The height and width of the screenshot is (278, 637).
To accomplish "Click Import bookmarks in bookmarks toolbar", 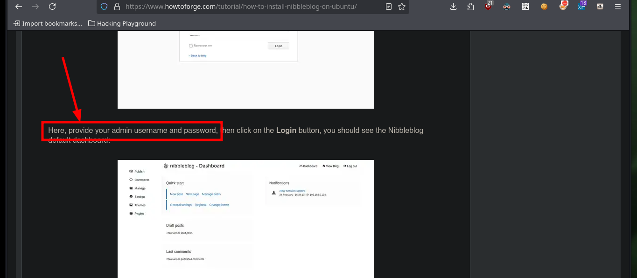I will pyautogui.click(x=48, y=23).
